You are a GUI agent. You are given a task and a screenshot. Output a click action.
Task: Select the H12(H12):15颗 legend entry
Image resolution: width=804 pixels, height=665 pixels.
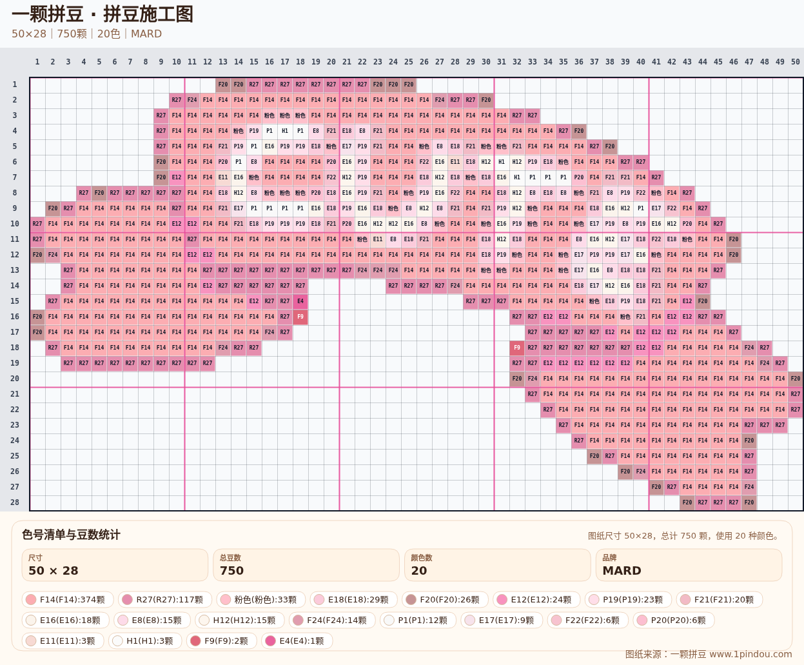point(240,620)
